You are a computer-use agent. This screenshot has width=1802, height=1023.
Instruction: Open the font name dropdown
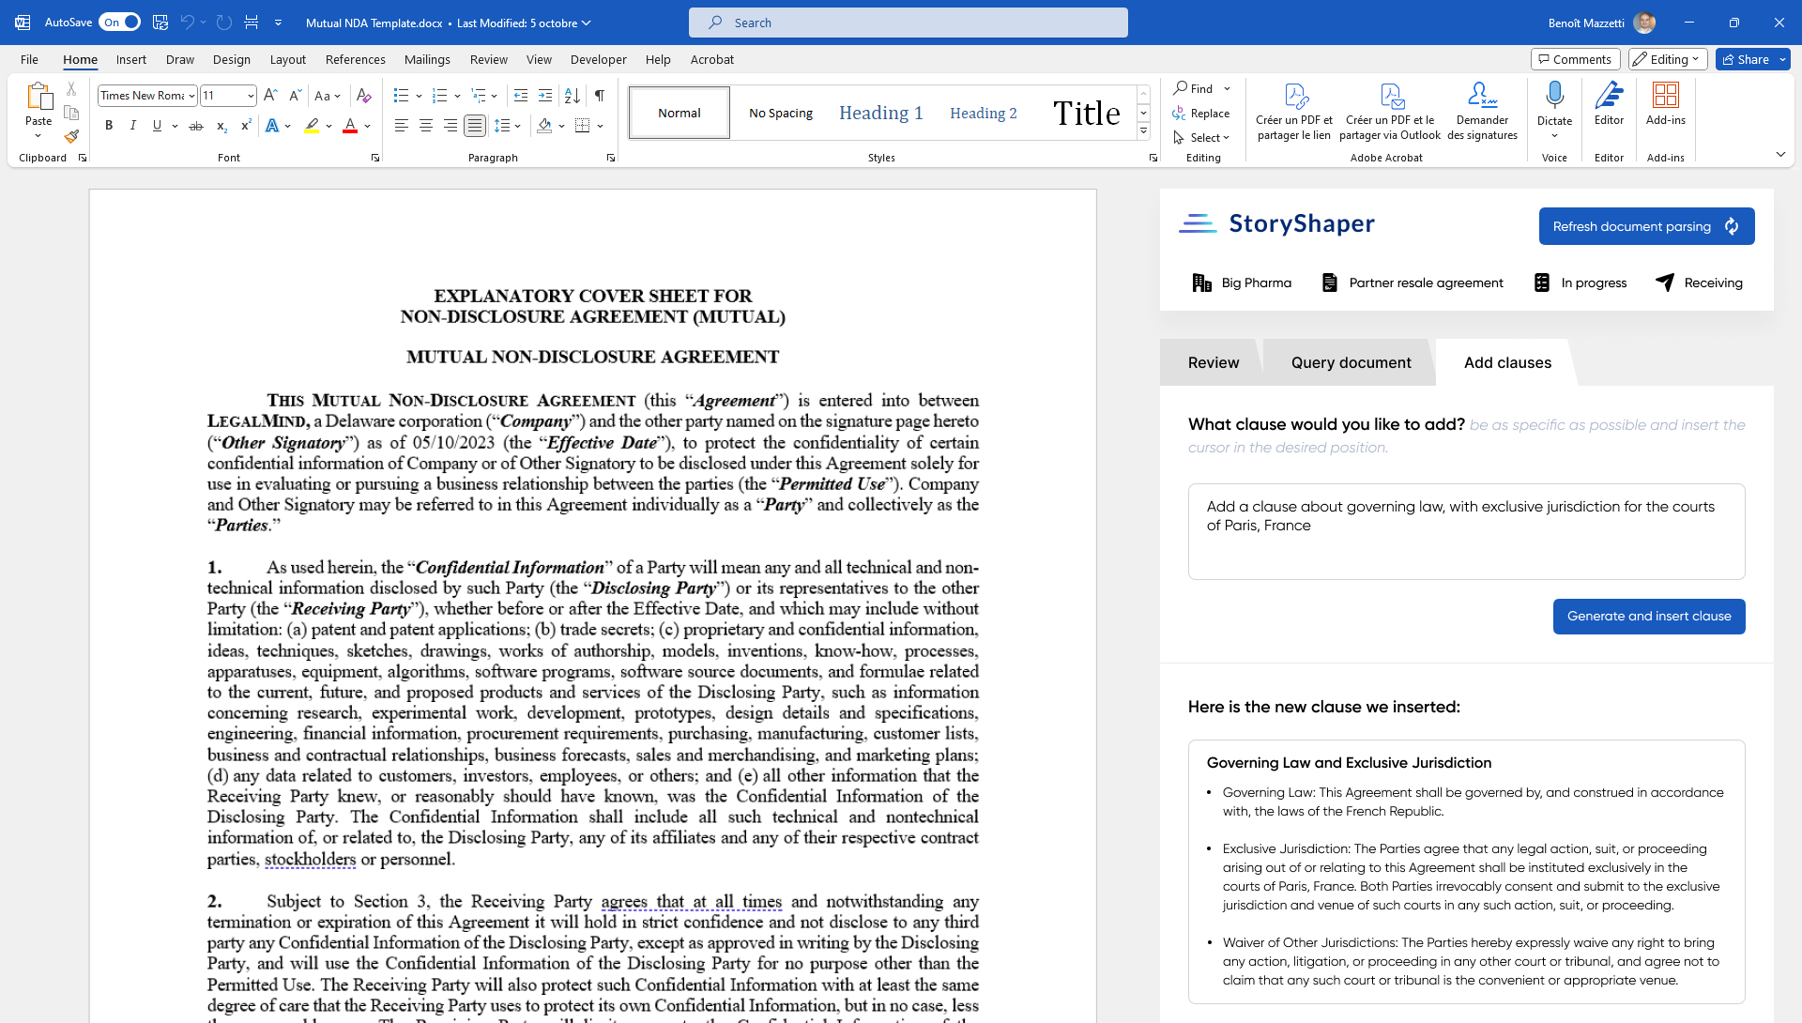point(191,96)
